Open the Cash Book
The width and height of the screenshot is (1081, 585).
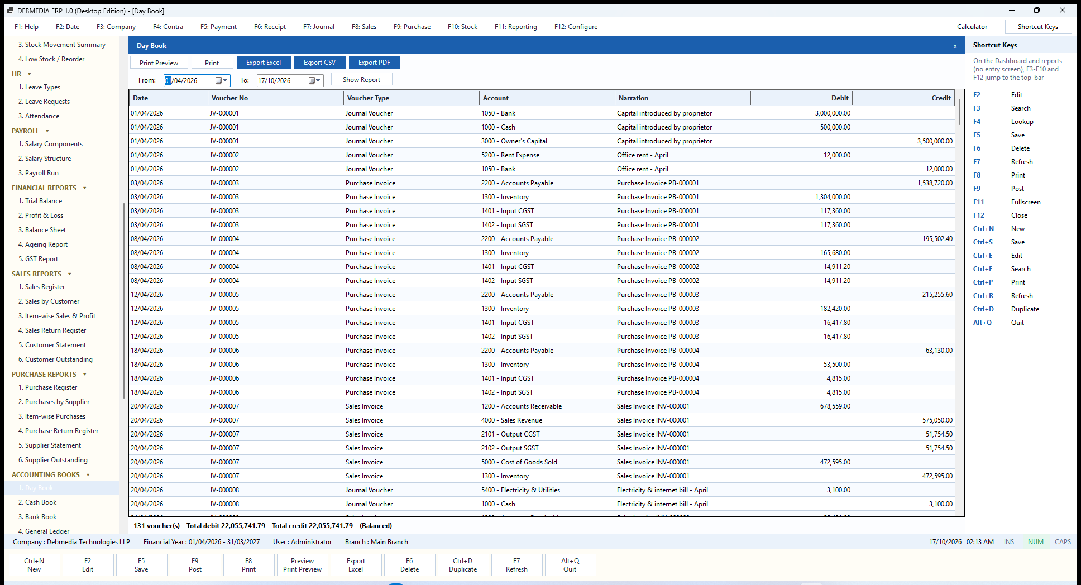click(41, 502)
